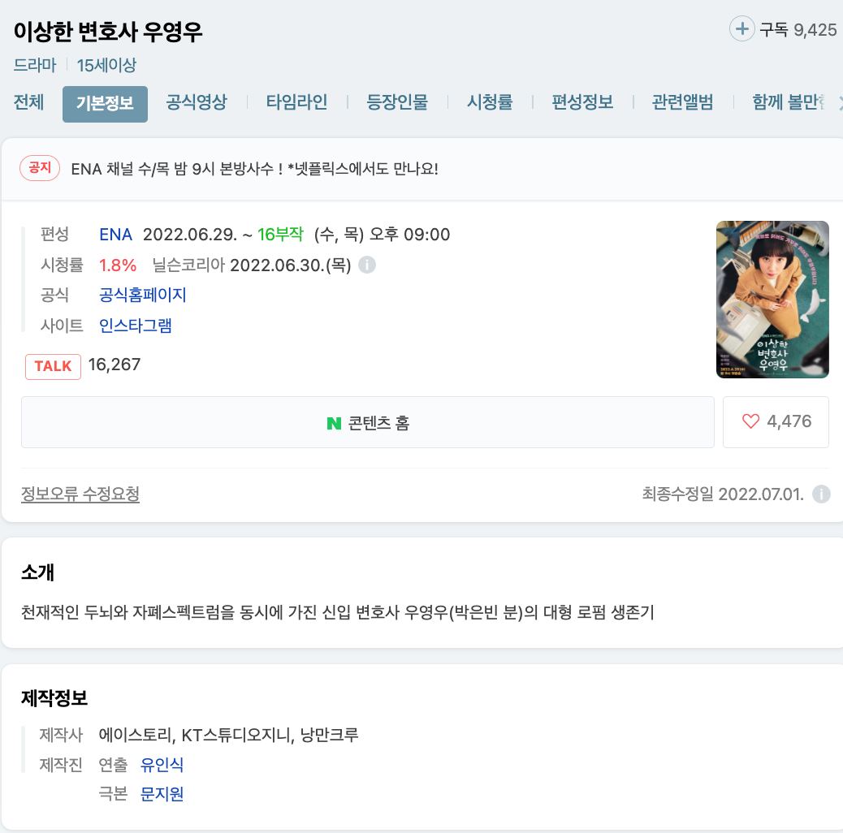Open director 유인식 profile link

coord(162,765)
